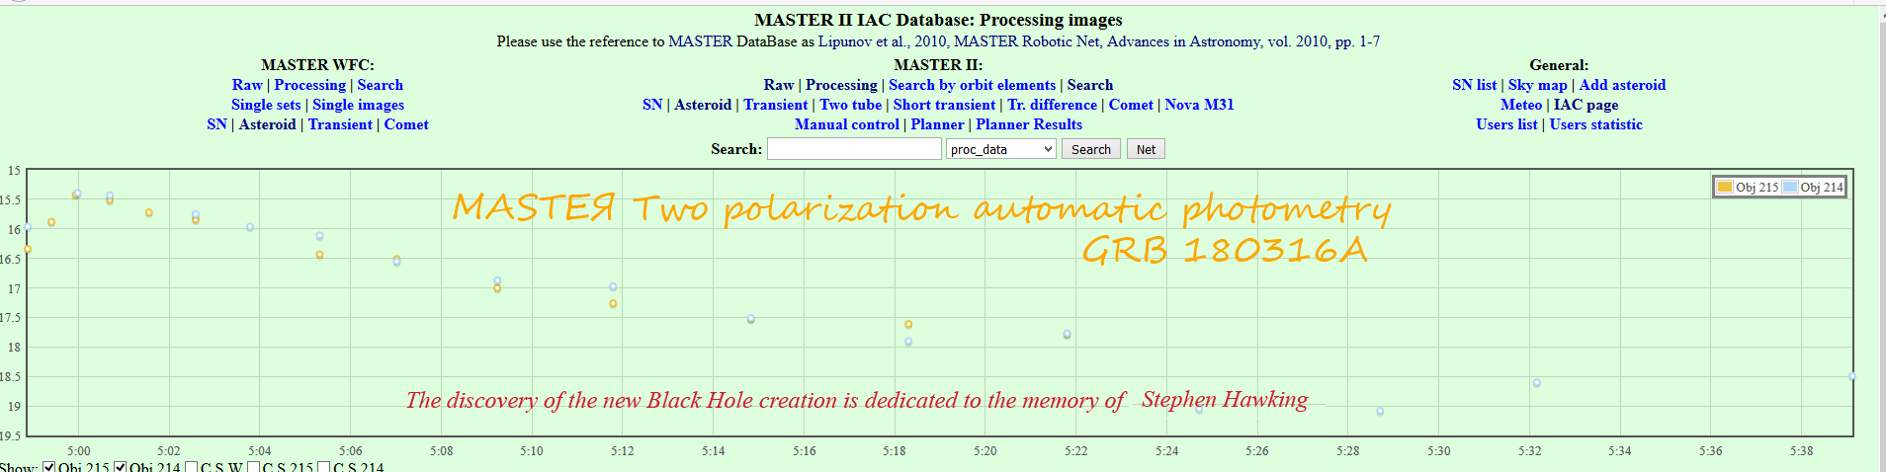Open the proc_data dropdown
Viewport: 1886px width, 472px height.
[x=1000, y=149]
